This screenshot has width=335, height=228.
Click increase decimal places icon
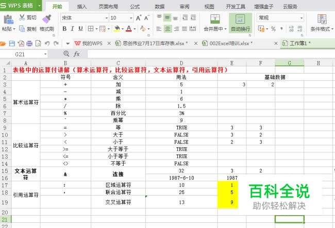(x=291, y=29)
